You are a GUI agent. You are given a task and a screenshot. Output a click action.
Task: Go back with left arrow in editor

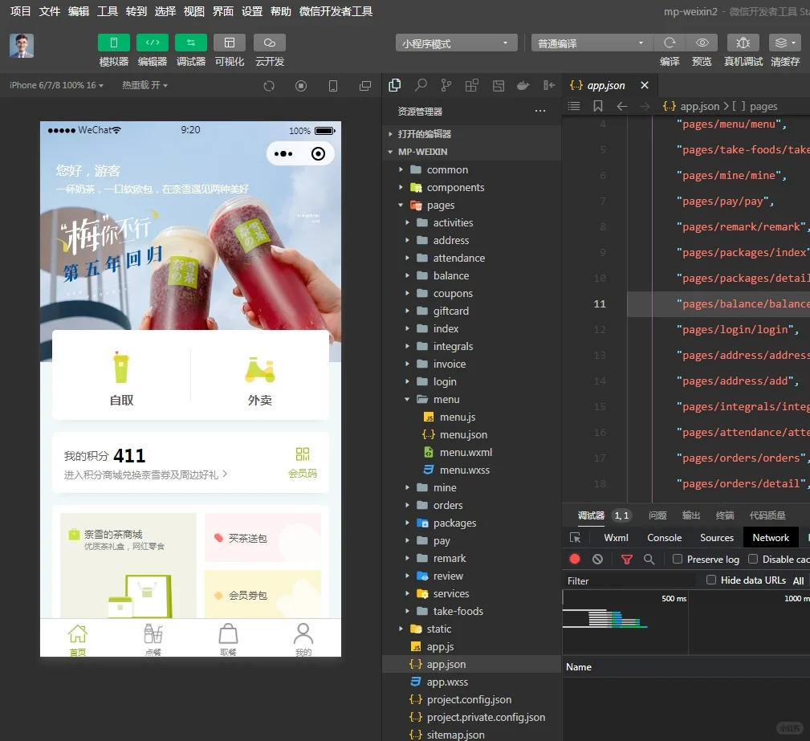622,106
